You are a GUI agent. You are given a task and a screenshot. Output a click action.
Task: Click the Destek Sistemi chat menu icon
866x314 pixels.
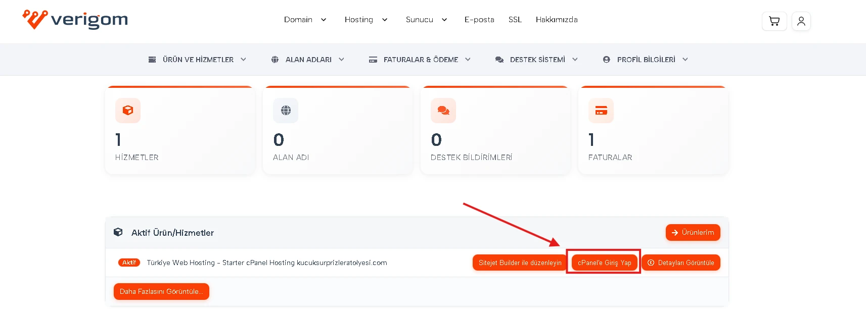(x=499, y=60)
